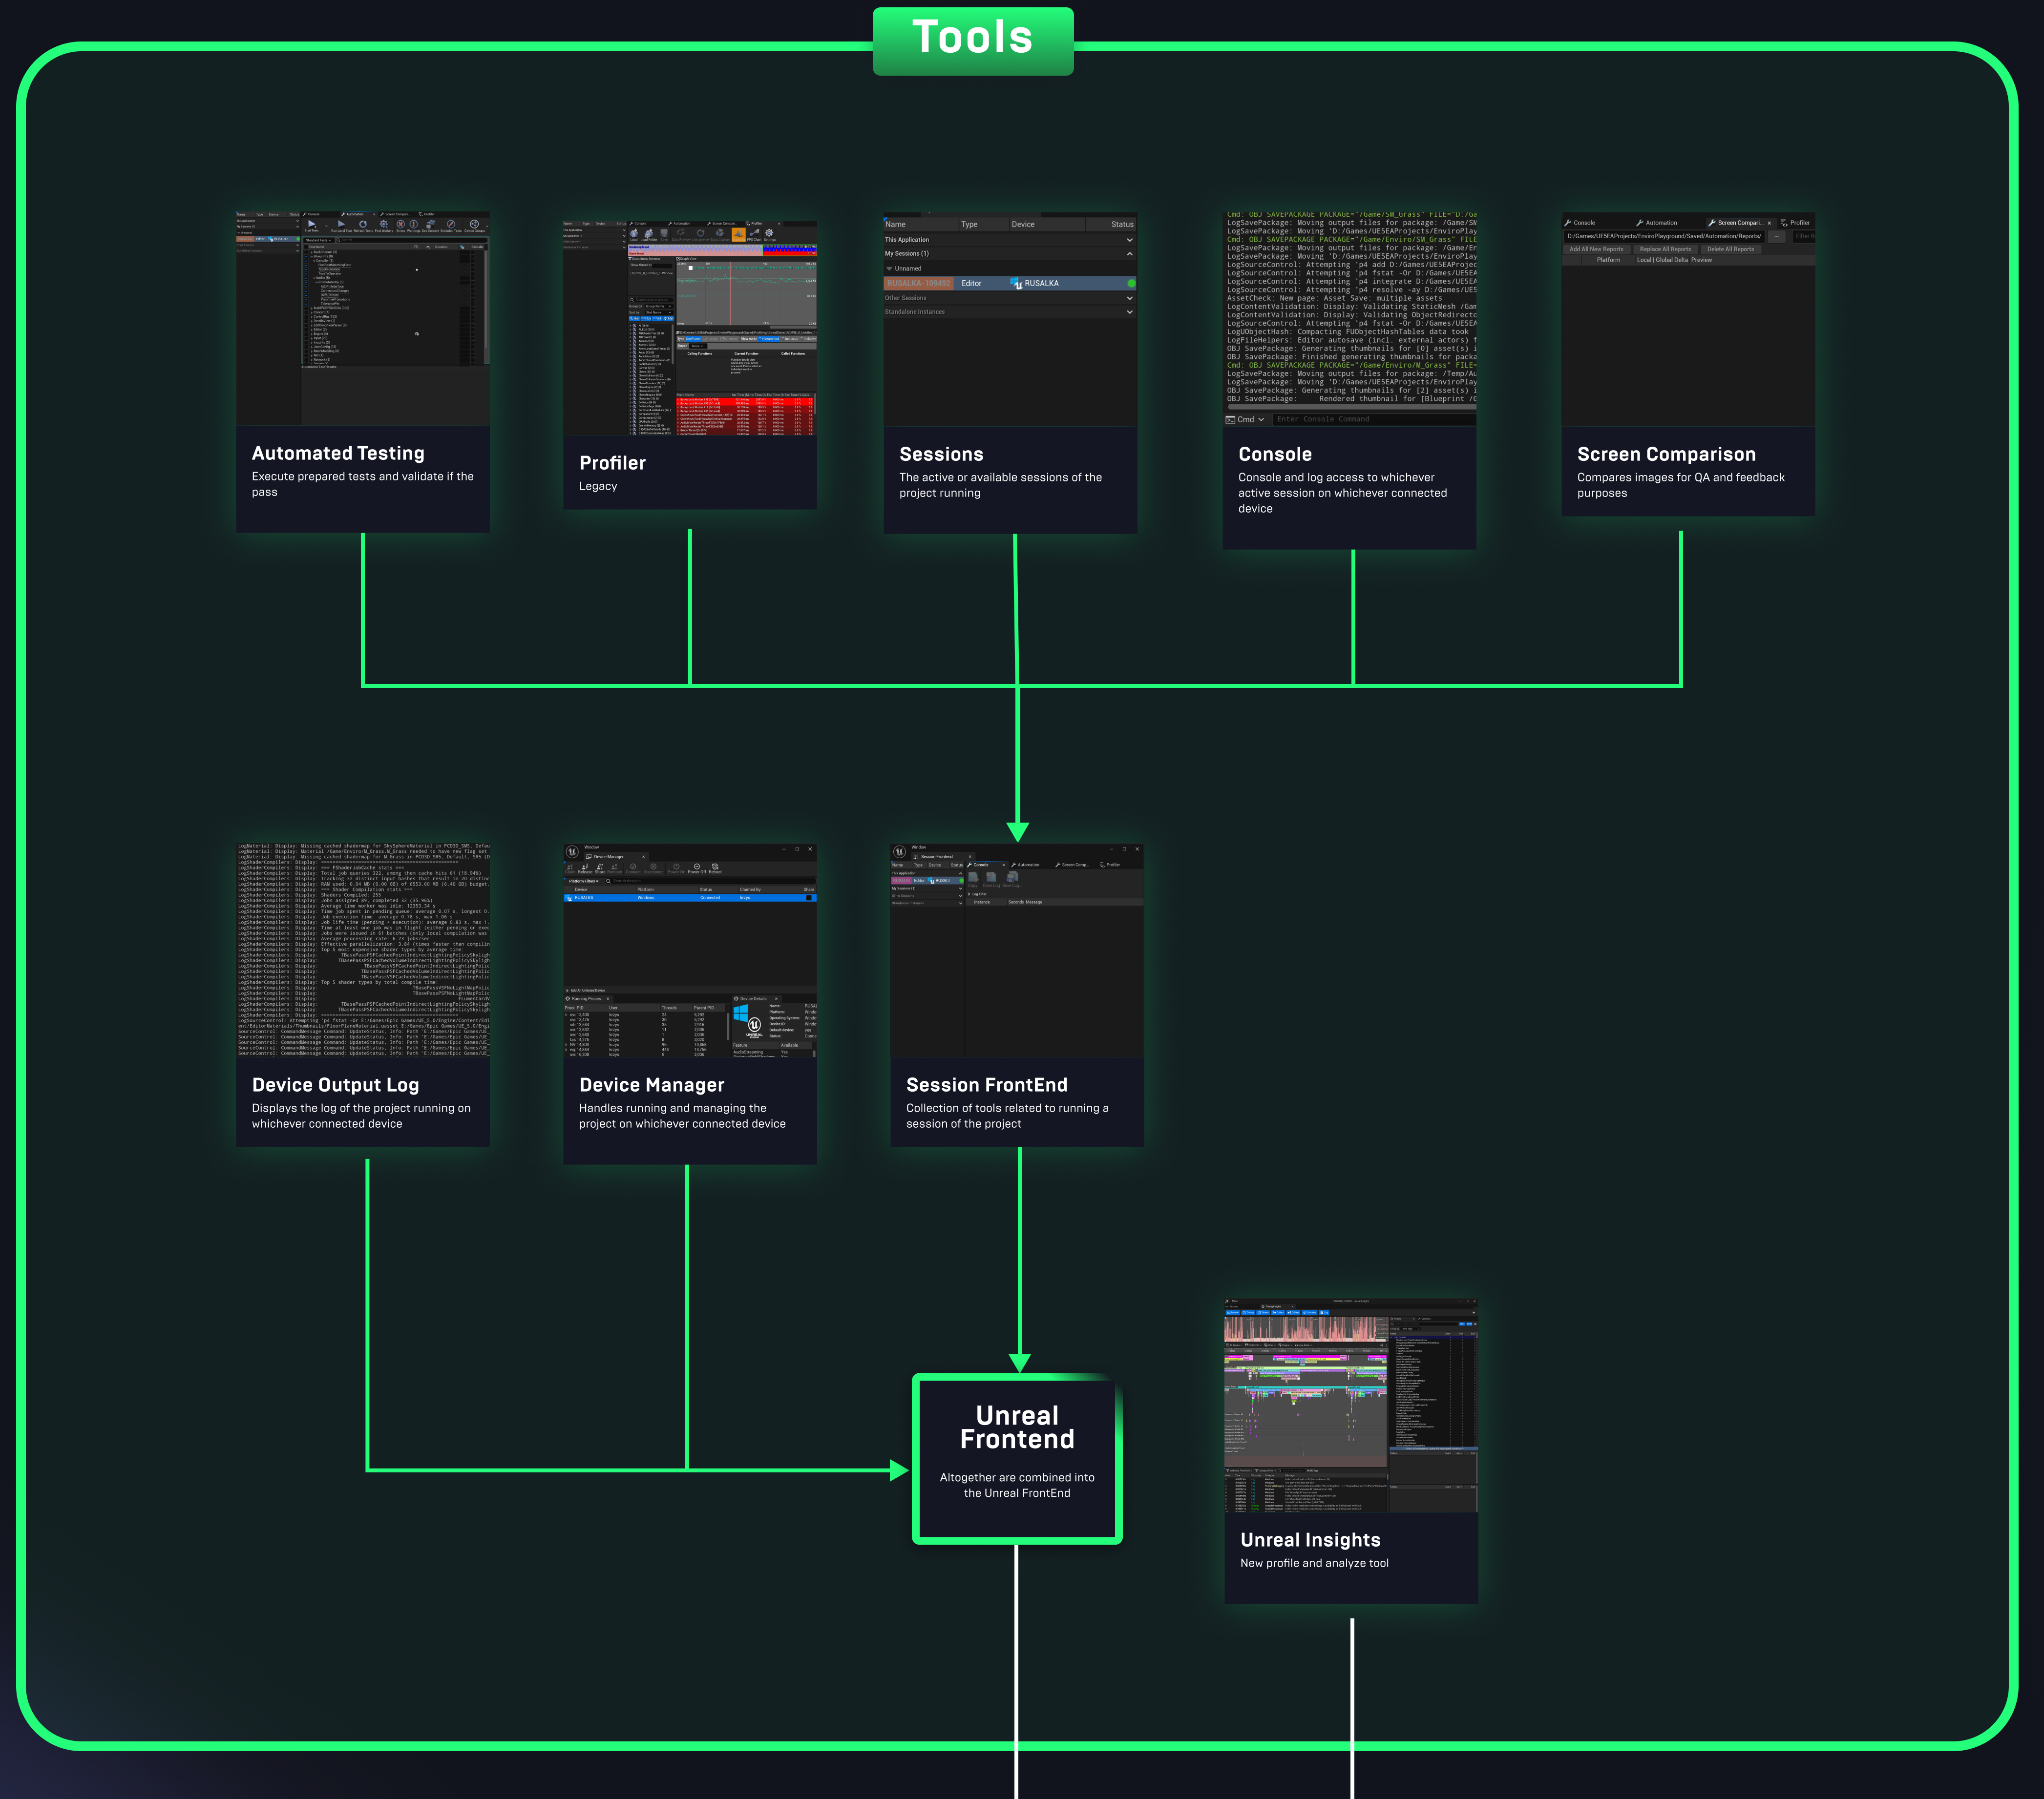Click Delete All Reports button
This screenshot has height=1799, width=2044.
tap(1730, 249)
